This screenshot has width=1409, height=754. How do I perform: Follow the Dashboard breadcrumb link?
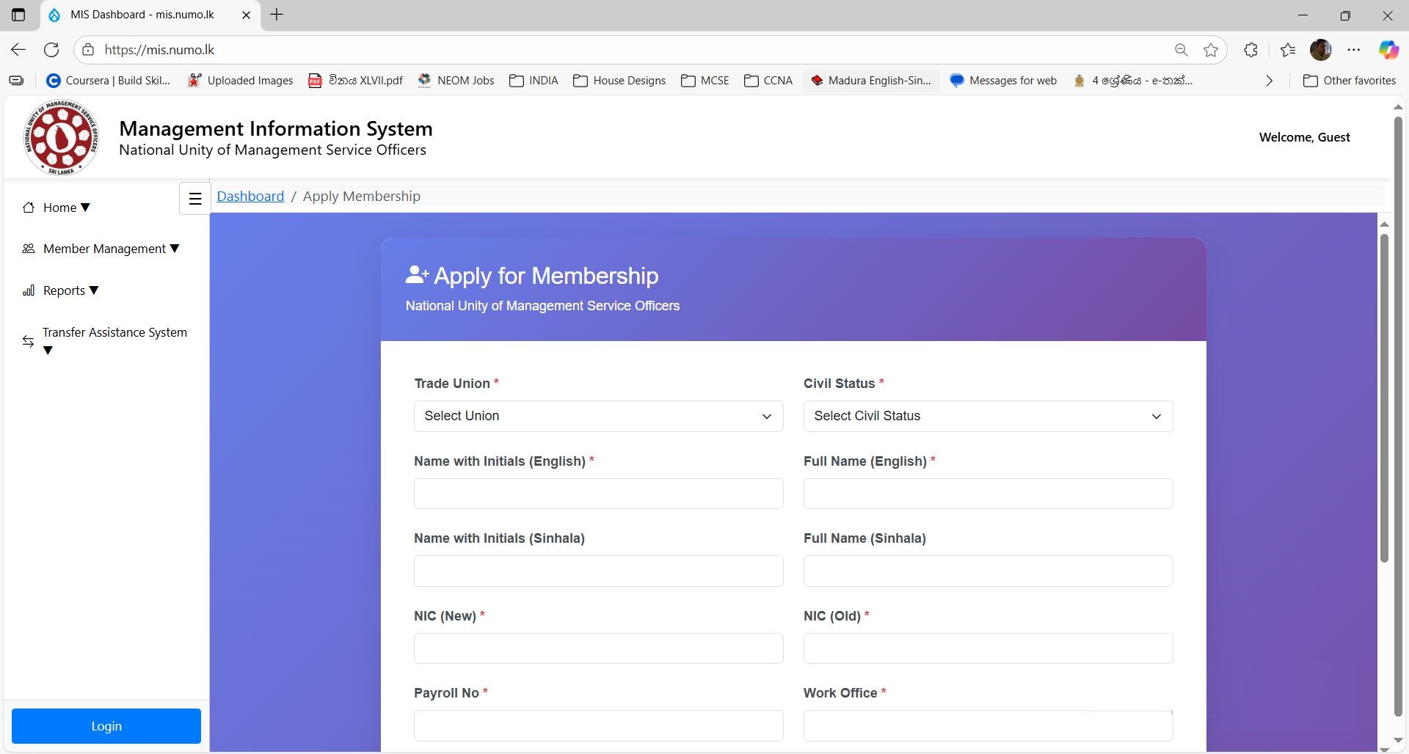click(x=250, y=197)
